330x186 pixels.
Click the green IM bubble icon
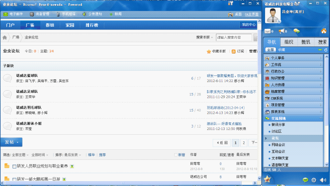[305, 180]
